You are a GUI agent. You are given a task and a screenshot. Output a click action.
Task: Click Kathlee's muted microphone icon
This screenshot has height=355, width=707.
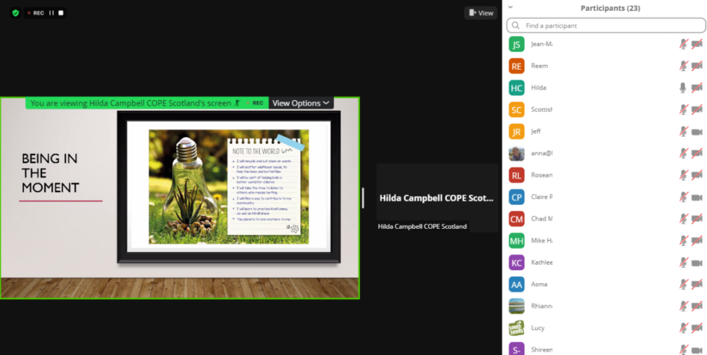tap(684, 263)
